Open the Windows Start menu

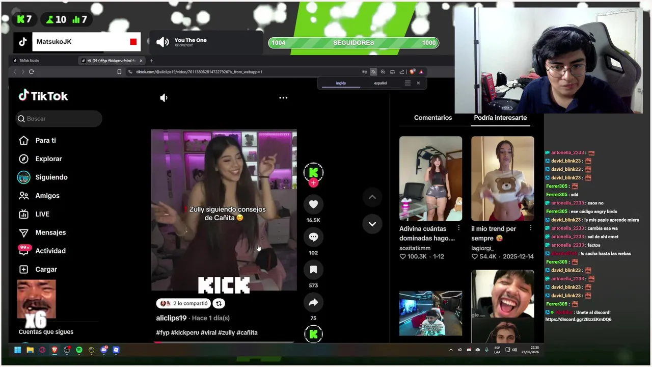(18, 350)
